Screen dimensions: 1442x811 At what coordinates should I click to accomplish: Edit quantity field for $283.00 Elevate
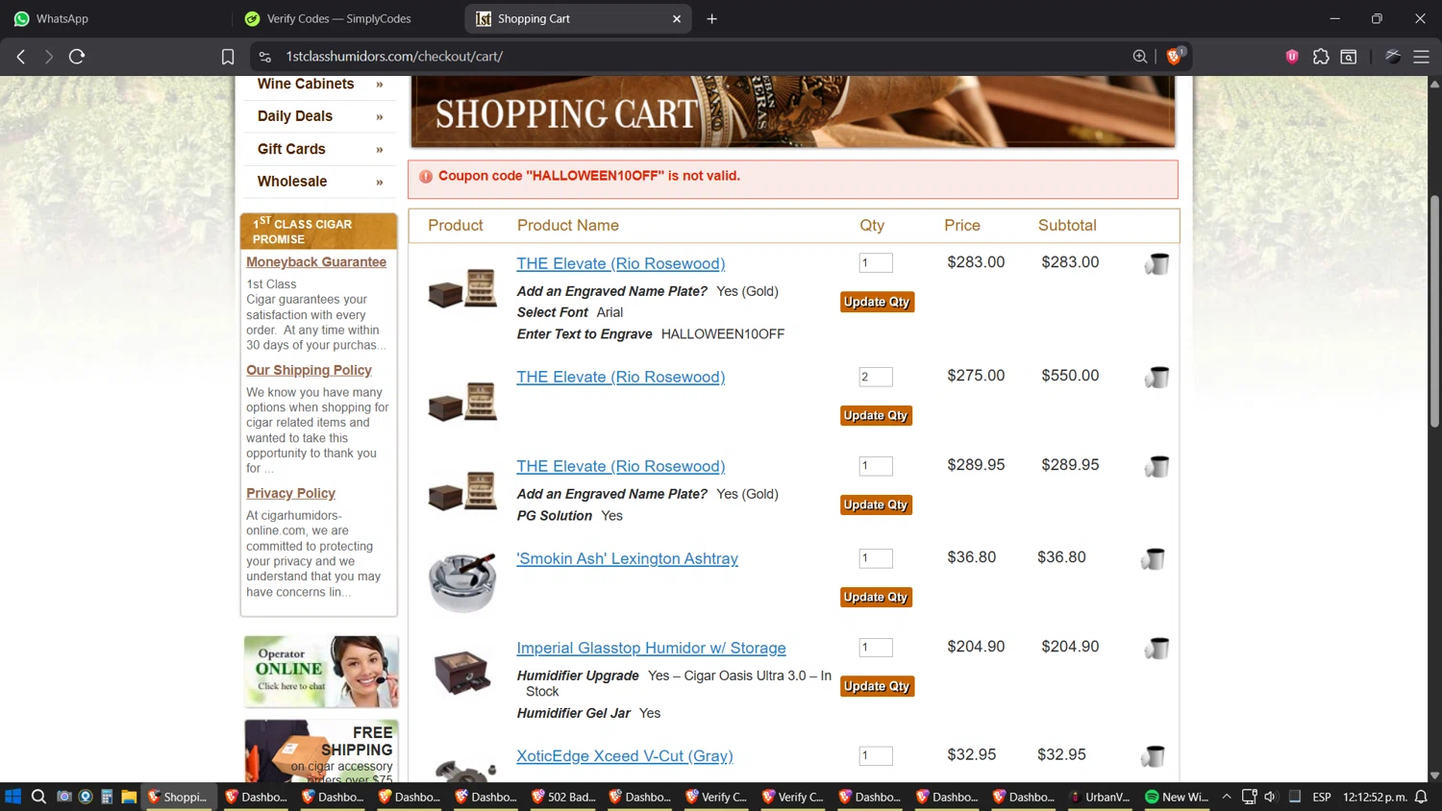tap(876, 263)
